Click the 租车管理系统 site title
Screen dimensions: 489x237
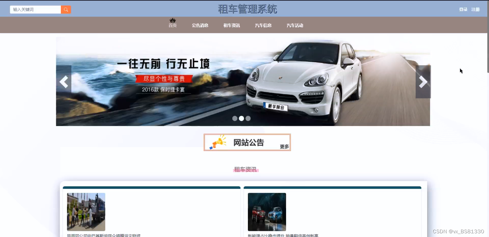[x=248, y=9]
